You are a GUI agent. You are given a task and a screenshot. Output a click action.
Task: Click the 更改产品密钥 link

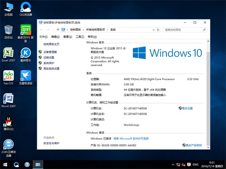[194, 145]
